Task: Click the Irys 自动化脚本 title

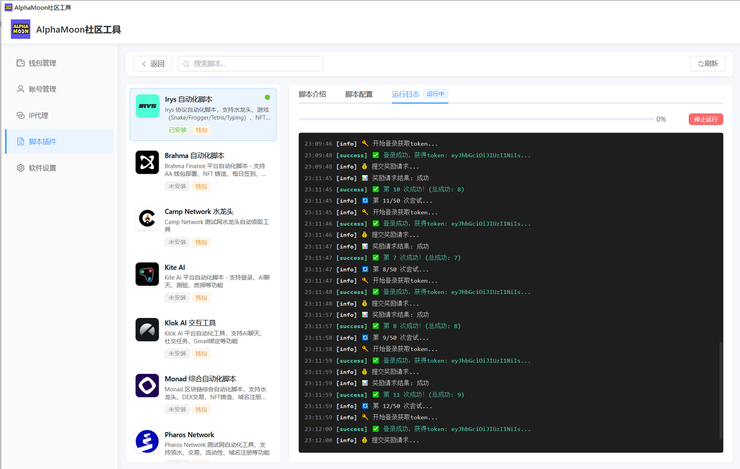Action: 189,99
